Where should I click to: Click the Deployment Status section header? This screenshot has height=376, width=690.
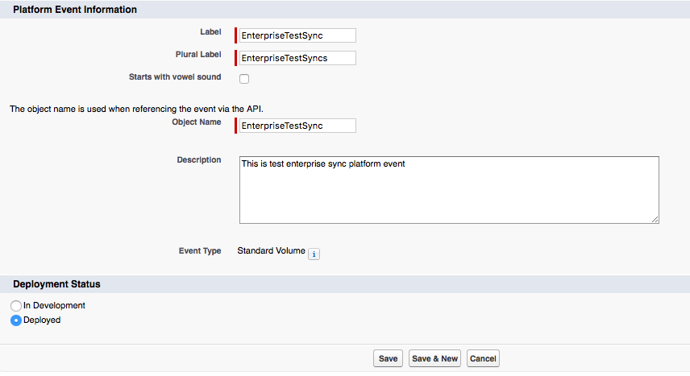(56, 284)
